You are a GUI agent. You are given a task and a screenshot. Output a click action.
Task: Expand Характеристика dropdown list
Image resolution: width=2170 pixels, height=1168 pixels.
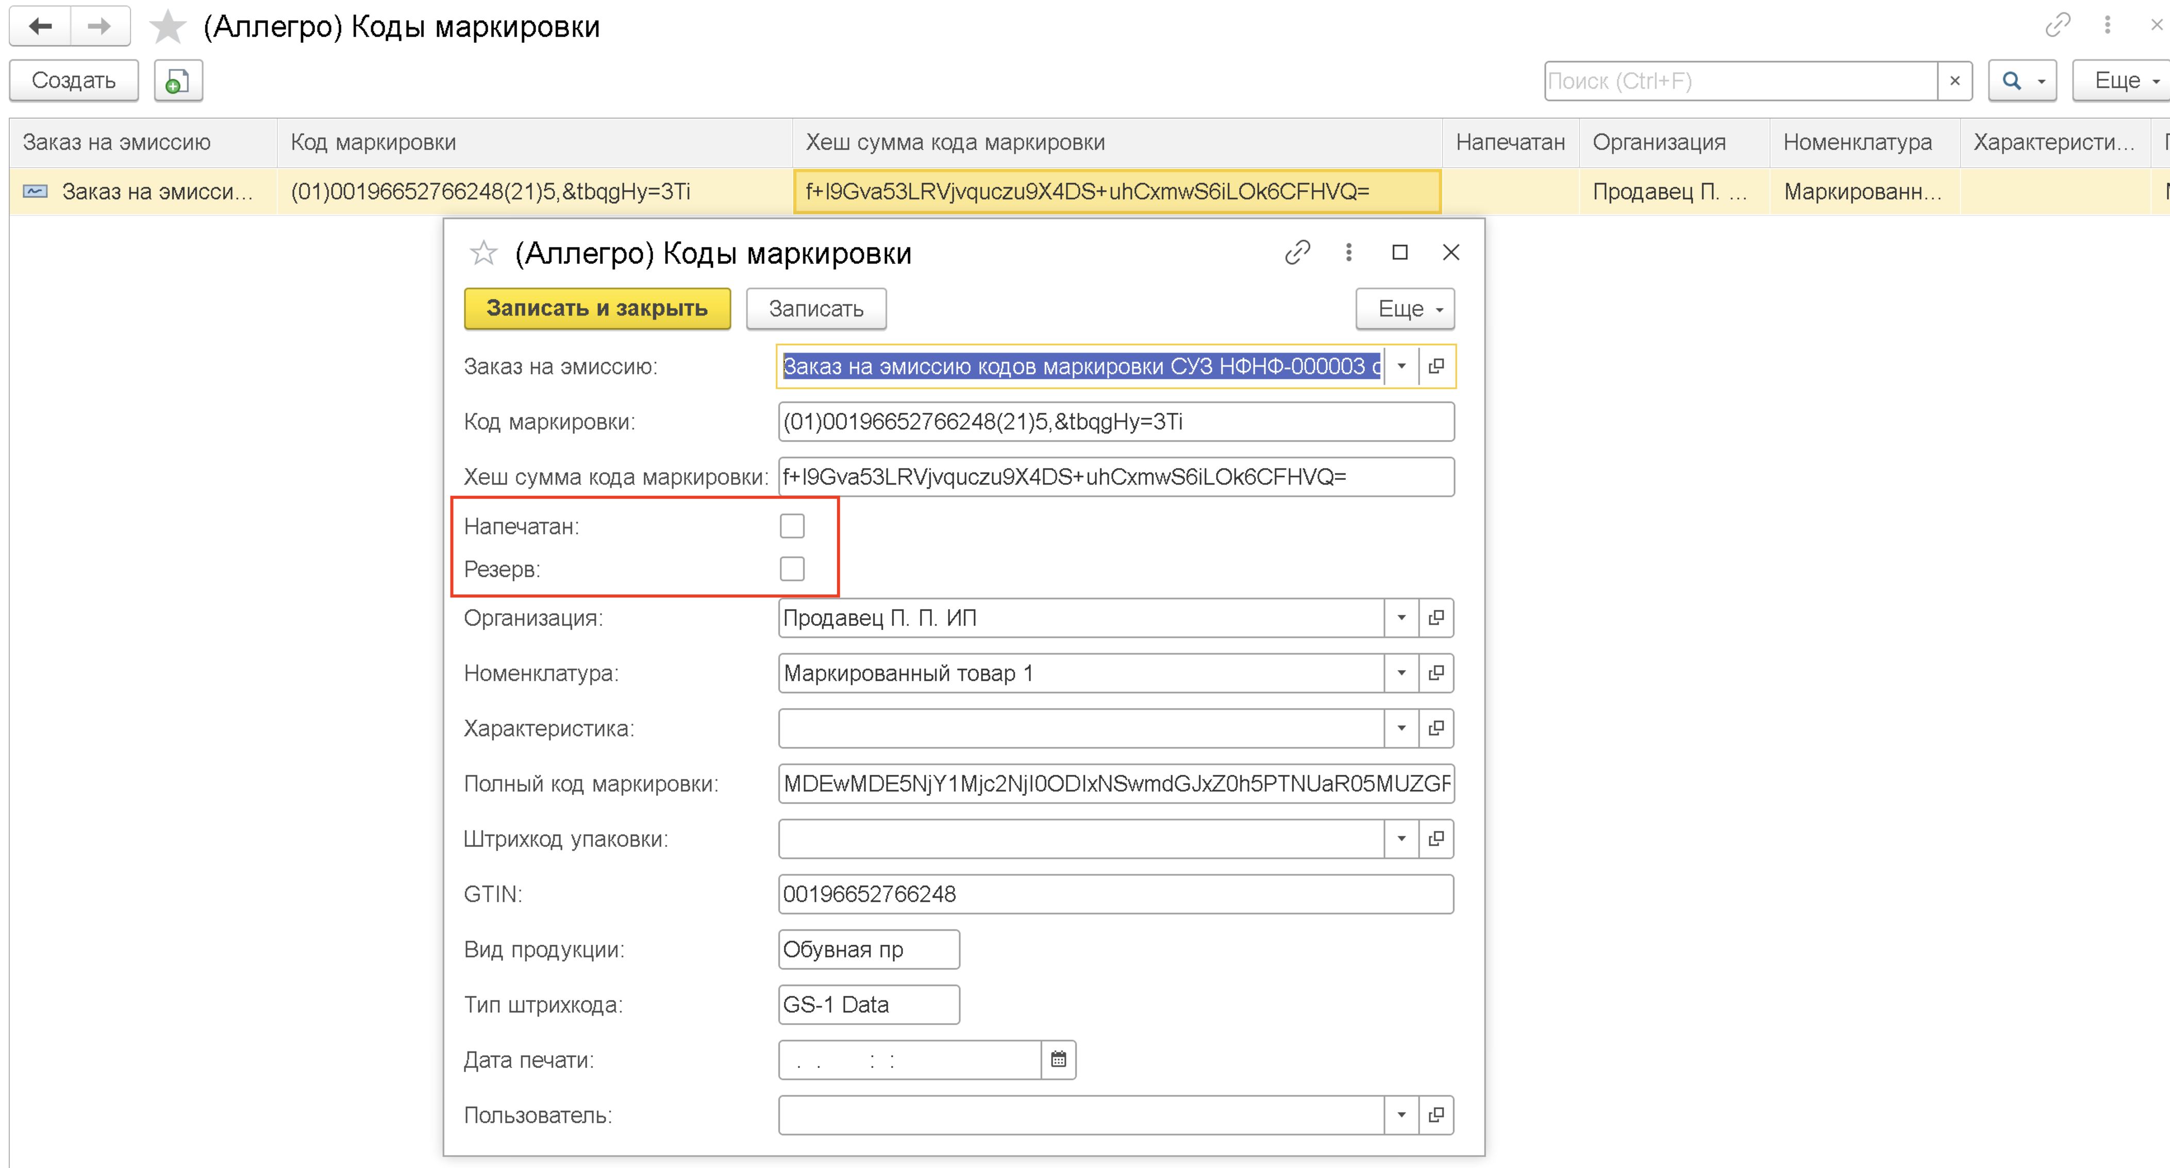pyautogui.click(x=1402, y=728)
